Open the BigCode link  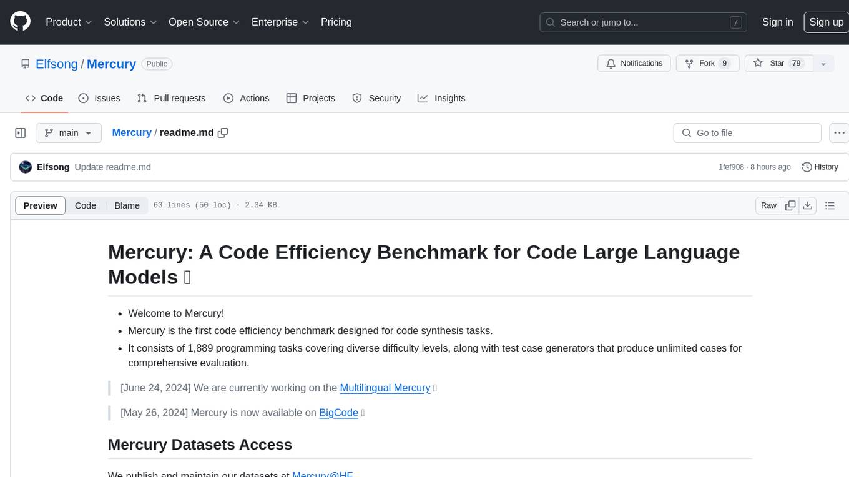click(x=338, y=413)
